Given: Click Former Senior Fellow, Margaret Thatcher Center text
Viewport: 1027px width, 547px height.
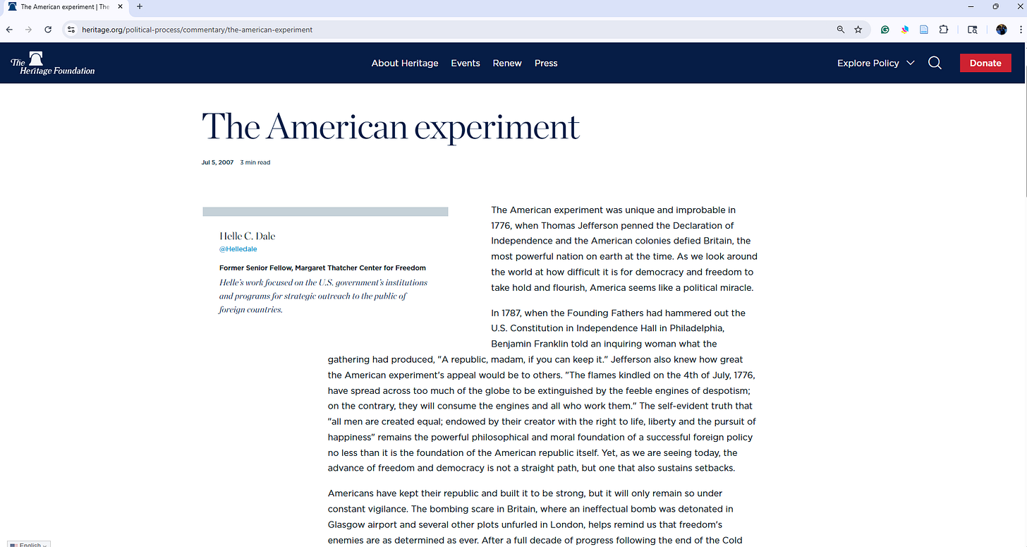Looking at the screenshot, I should point(322,268).
